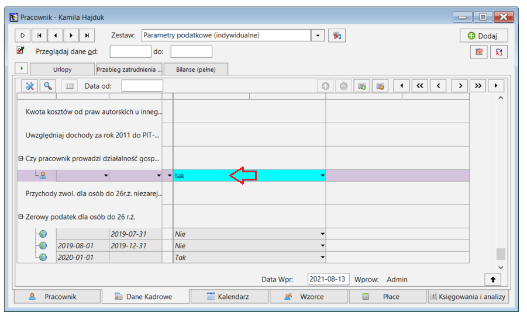527x316 pixels.
Task: Open the Zestaw dropdown arrow
Action: (x=318, y=36)
